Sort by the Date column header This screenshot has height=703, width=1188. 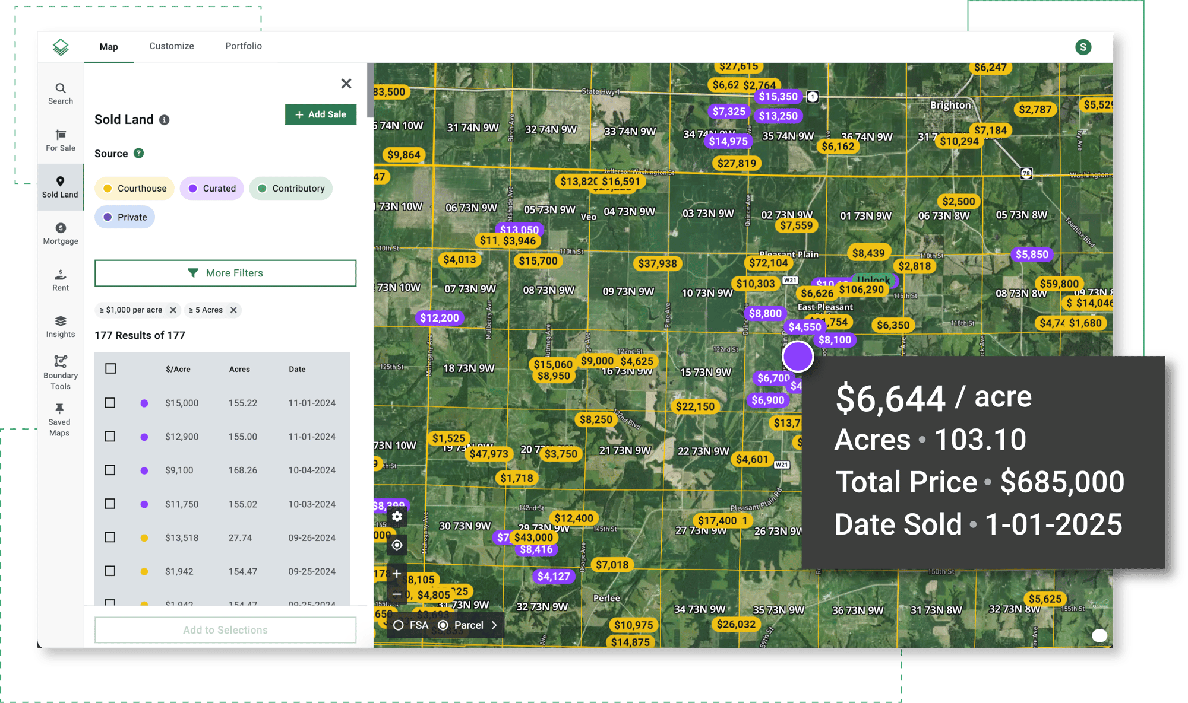pos(297,369)
